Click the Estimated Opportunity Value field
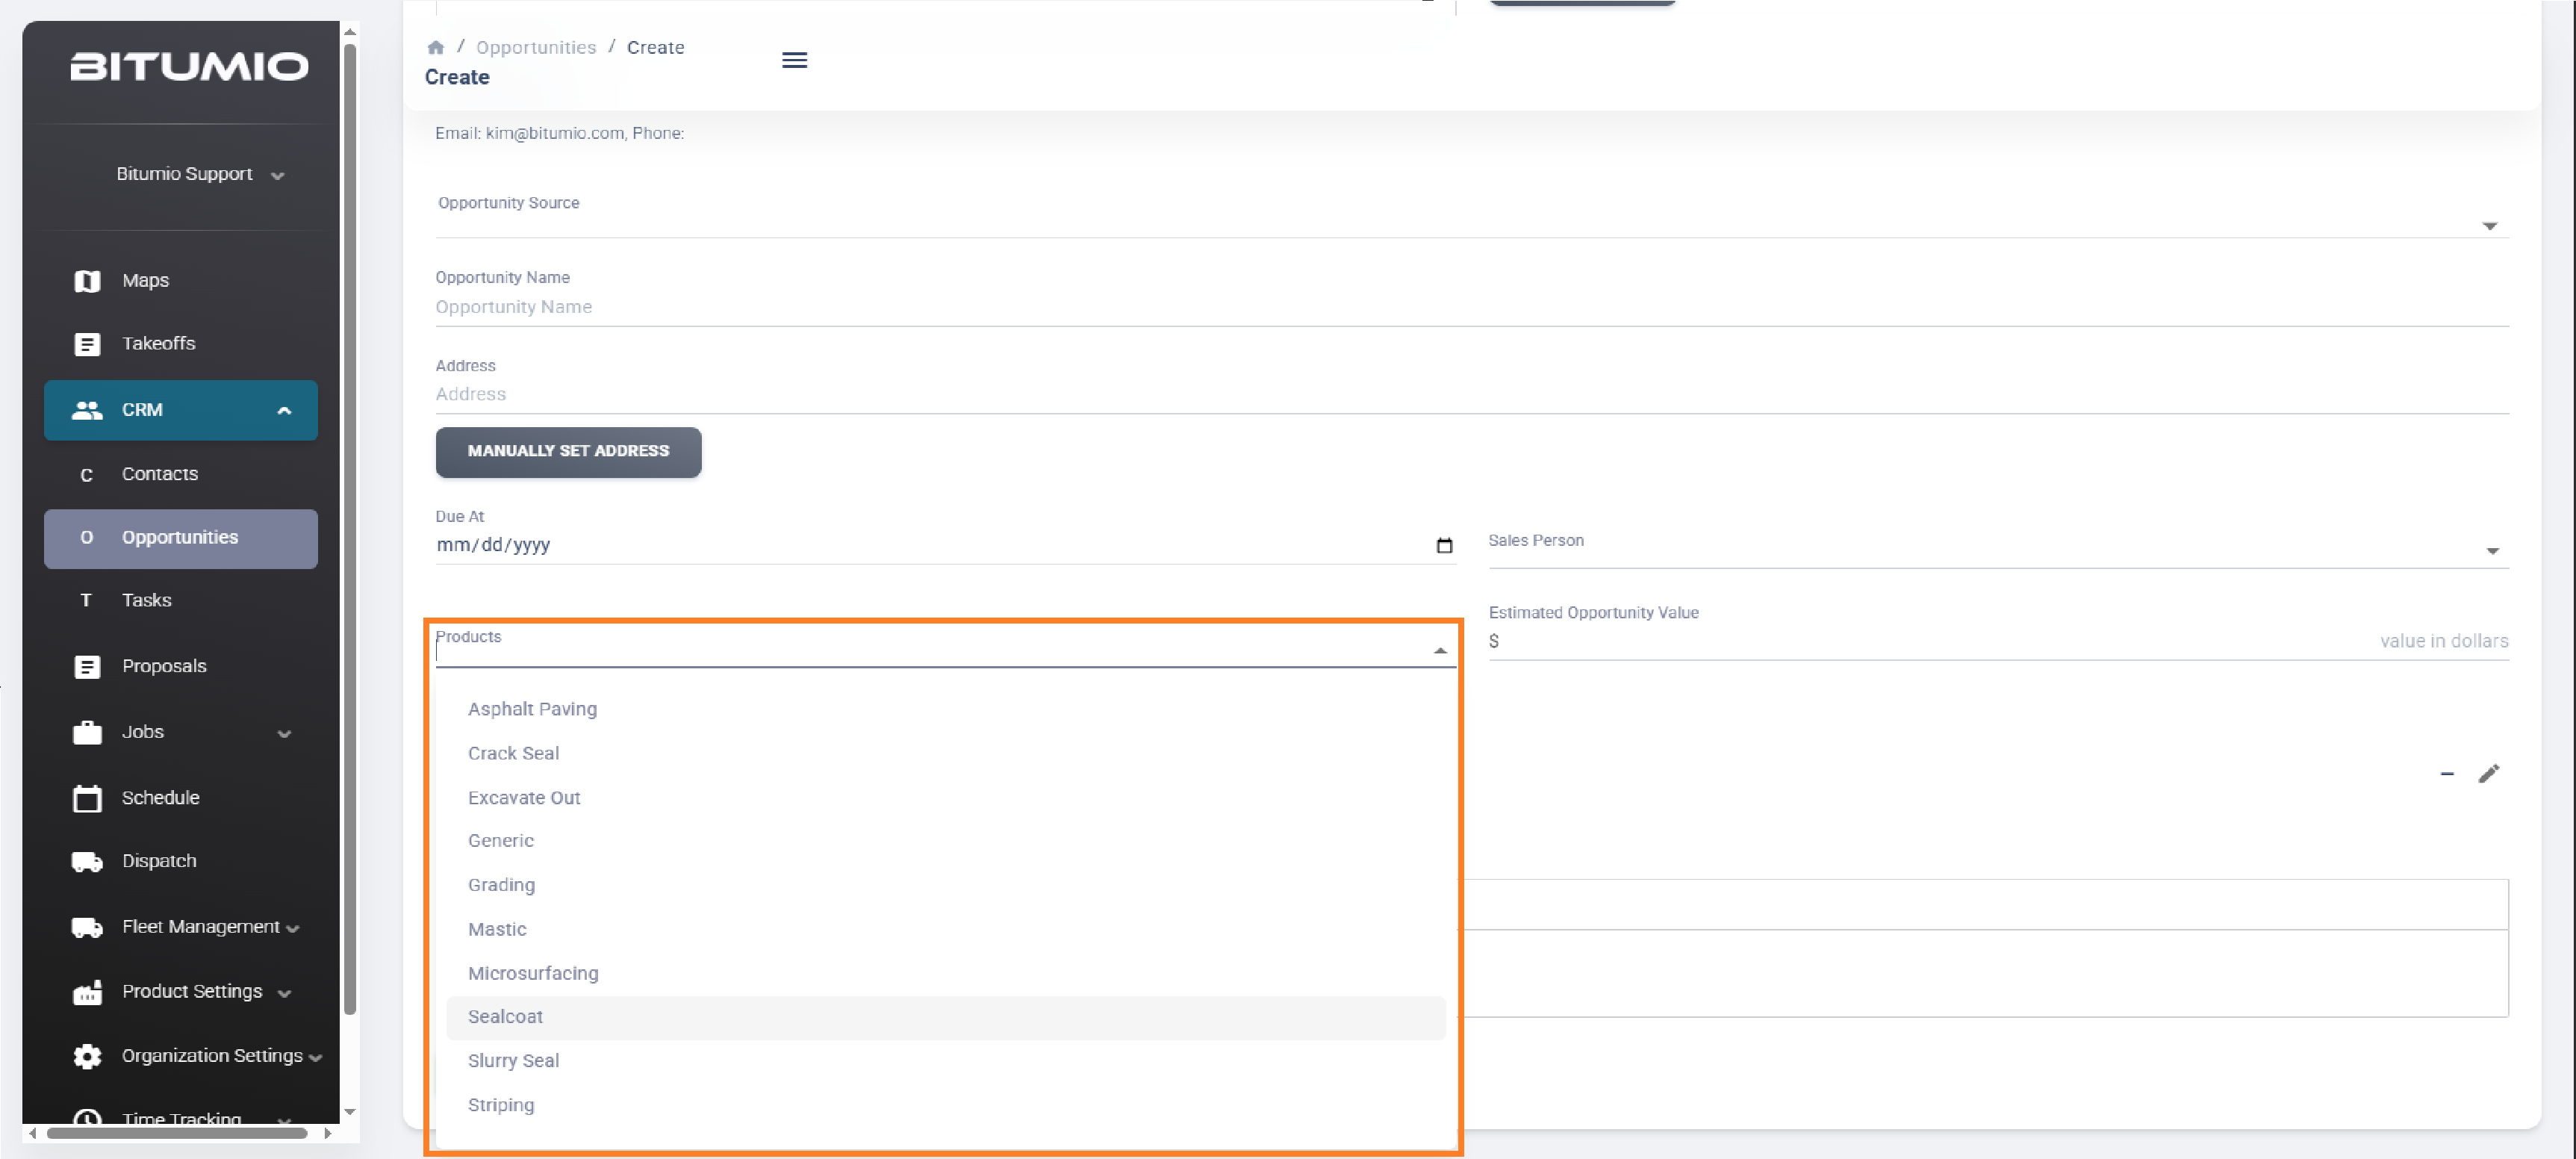This screenshot has height=1159, width=2576. [x=2000, y=641]
